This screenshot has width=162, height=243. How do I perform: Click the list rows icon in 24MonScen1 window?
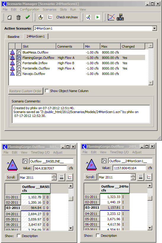[141, 177]
